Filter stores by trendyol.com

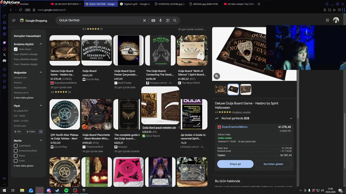click(20, 78)
